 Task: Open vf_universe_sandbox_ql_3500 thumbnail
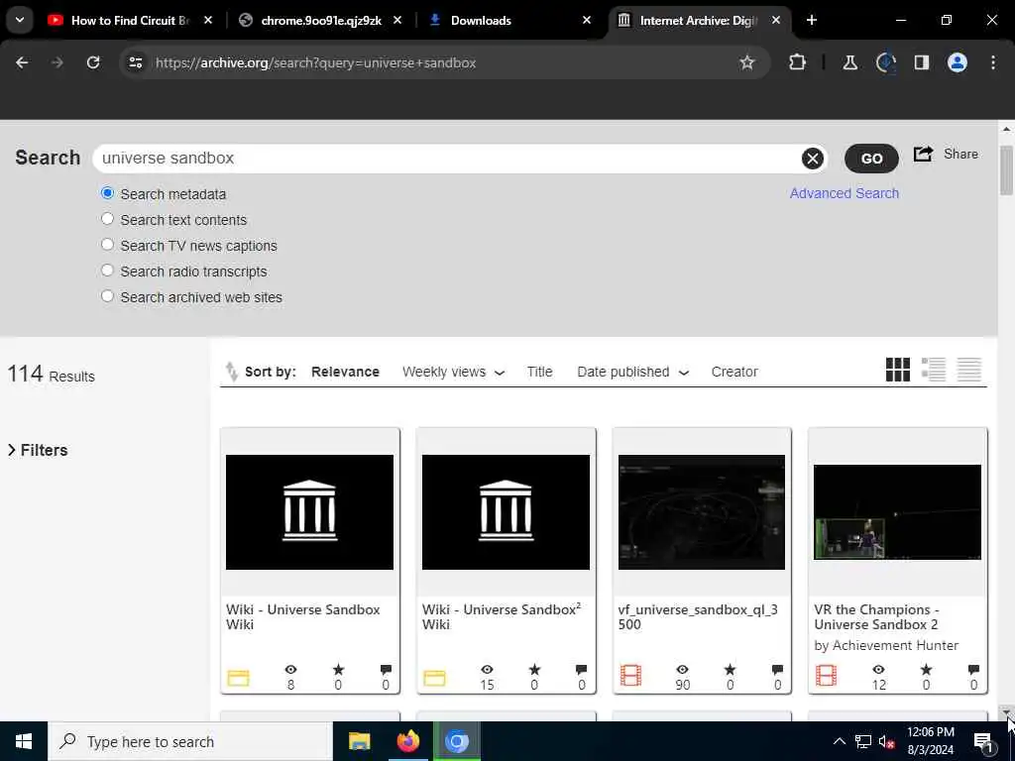(x=702, y=512)
